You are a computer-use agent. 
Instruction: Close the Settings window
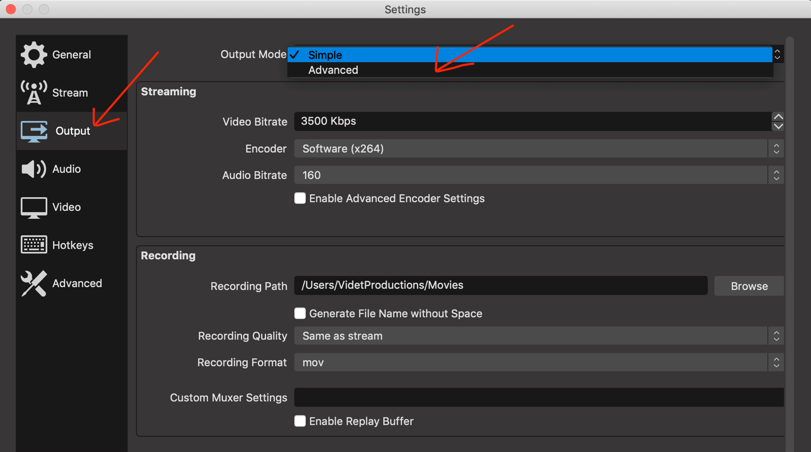click(x=11, y=9)
